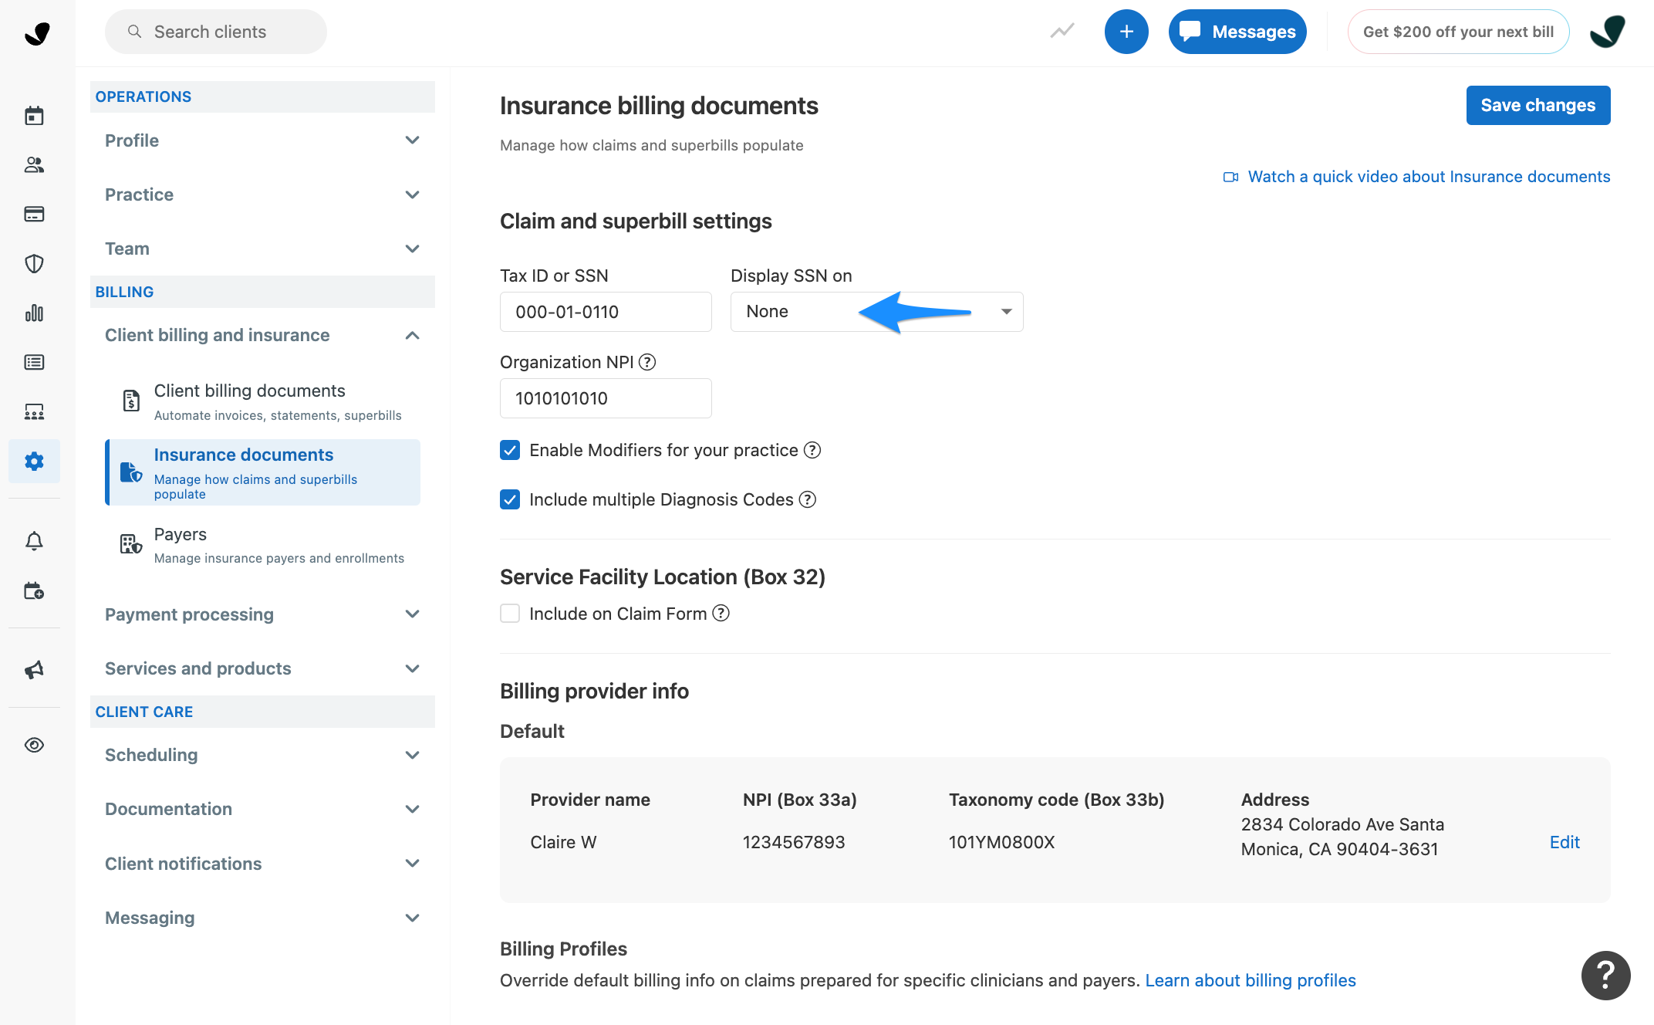Image resolution: width=1654 pixels, height=1025 pixels.
Task: Click the Save changes button
Action: tap(1538, 105)
